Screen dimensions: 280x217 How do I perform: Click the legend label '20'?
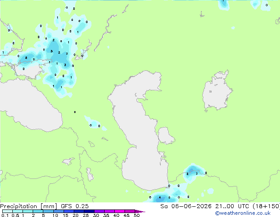point(76,215)
